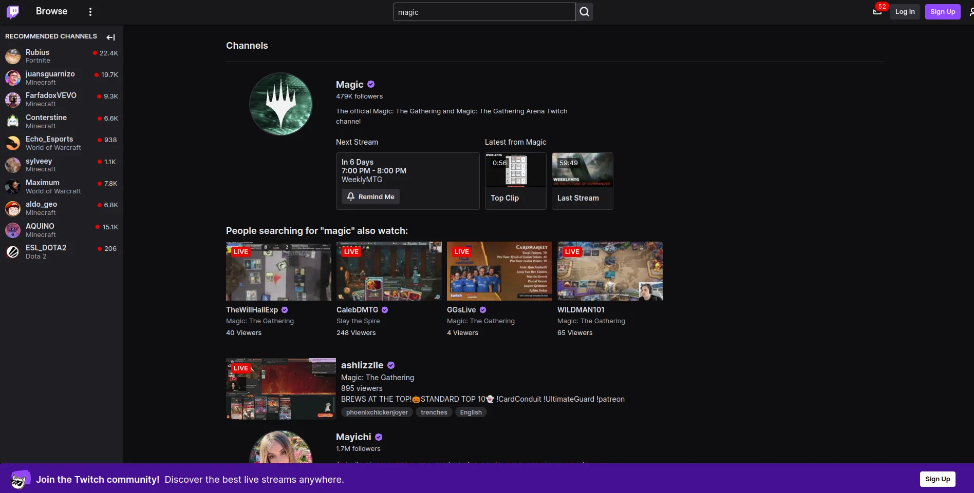Click the Magic channel planeswalker logo
Viewport: 974px width, 493px height.
click(280, 104)
